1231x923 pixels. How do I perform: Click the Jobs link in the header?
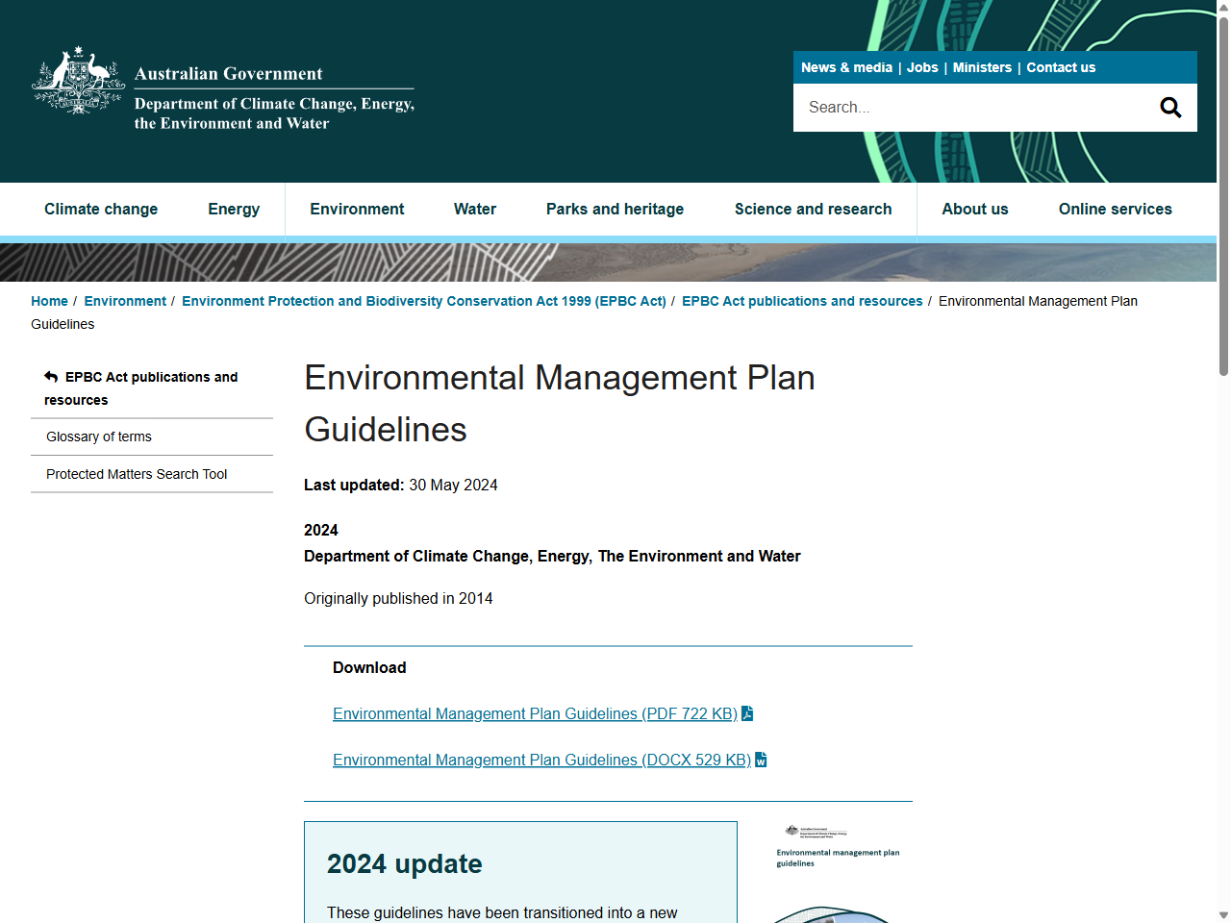coord(922,67)
